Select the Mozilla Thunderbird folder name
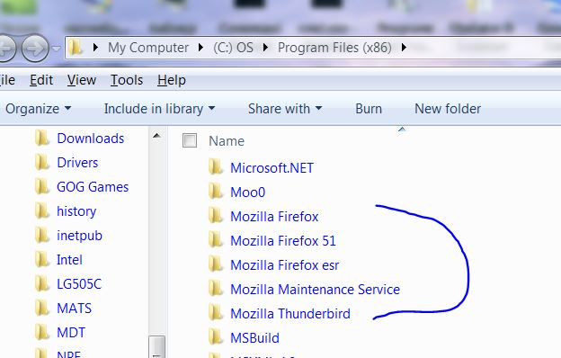 pos(290,314)
